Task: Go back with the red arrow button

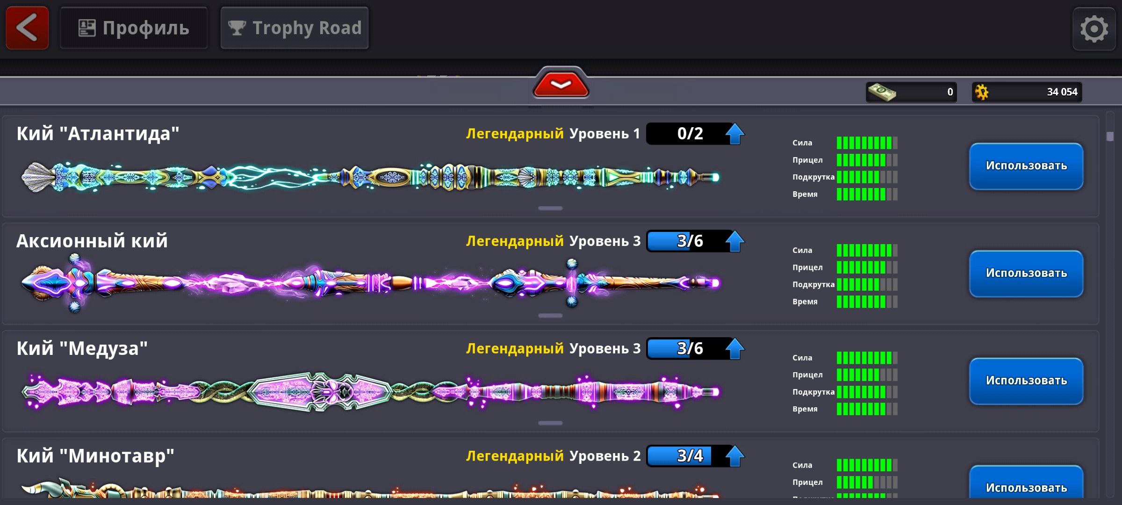Action: 27,28
